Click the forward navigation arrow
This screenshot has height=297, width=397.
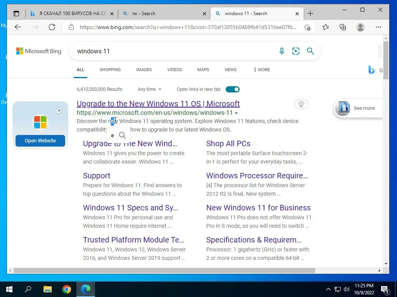click(x=35, y=27)
